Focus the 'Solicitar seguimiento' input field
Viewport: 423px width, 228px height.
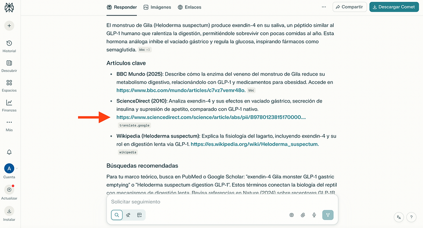[x=222, y=202]
